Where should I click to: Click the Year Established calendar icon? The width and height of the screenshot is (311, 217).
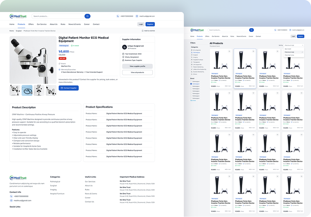[123, 54]
